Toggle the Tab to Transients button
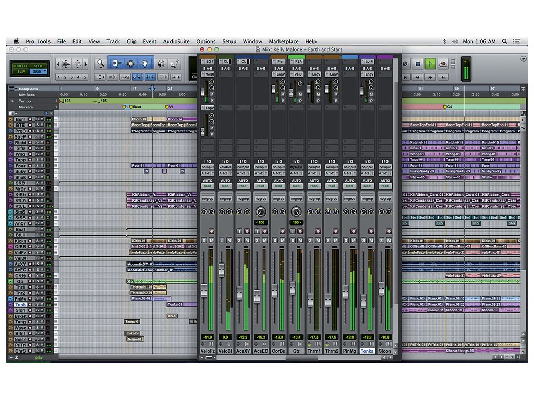This screenshot has height=400, width=534. (113, 77)
